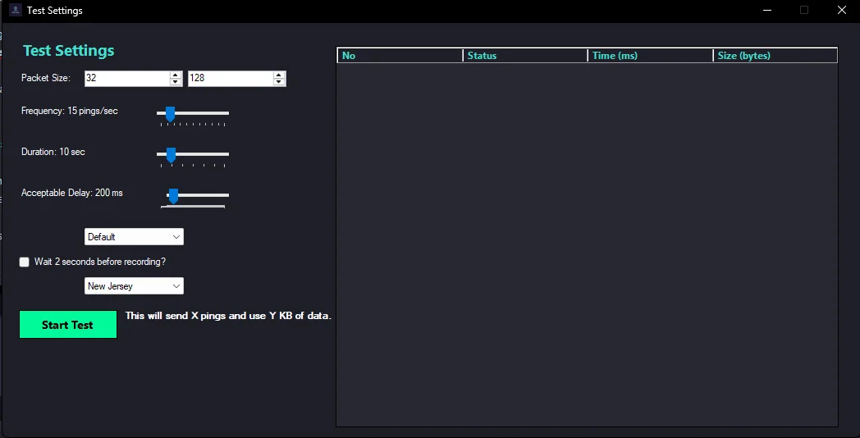The image size is (860, 438).
Task: Click the 'Frequency: 15 pings/sec' label
Action: pyautogui.click(x=70, y=111)
